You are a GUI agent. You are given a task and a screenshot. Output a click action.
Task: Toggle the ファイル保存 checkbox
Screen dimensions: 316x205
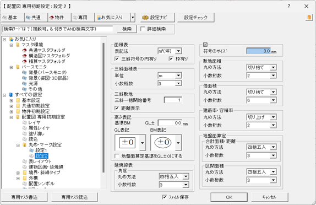pyautogui.click(x=165, y=197)
